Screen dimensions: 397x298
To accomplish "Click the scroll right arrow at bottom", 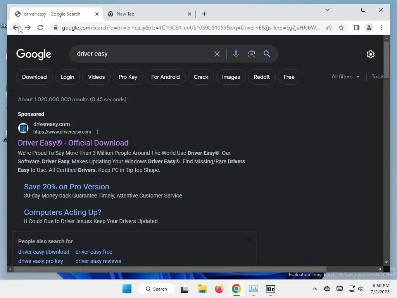I will tap(380, 269).
